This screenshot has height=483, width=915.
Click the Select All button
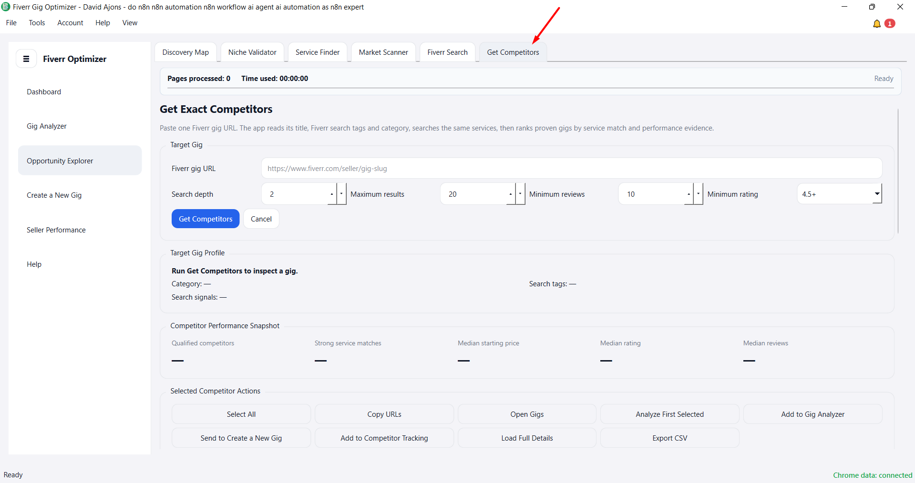click(x=241, y=414)
